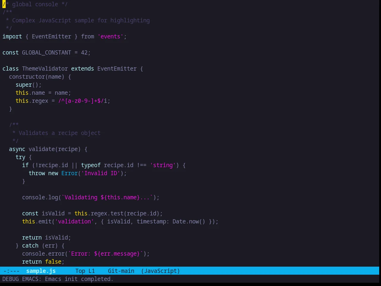This screenshot has width=381, height=286.
Task: Click the 'timestamp:' property key
Action: [153, 221]
